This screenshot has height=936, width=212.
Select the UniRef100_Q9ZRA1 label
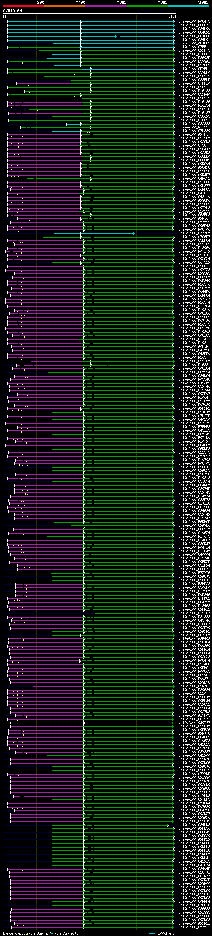[x=194, y=65]
